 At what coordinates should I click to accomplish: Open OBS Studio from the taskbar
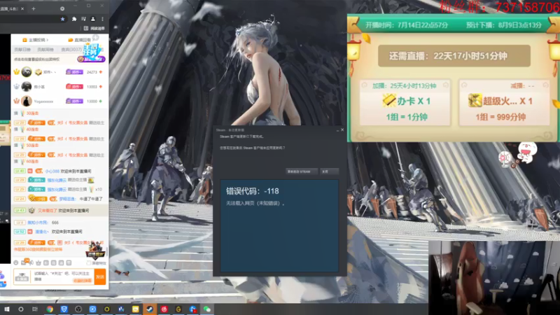(78, 309)
